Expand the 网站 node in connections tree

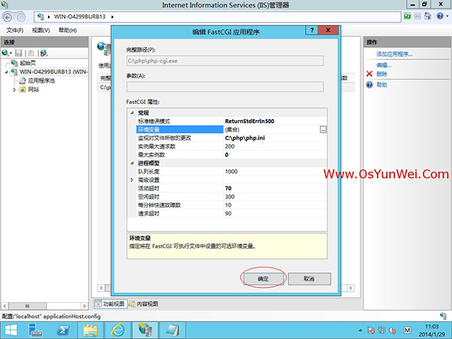tap(15, 90)
